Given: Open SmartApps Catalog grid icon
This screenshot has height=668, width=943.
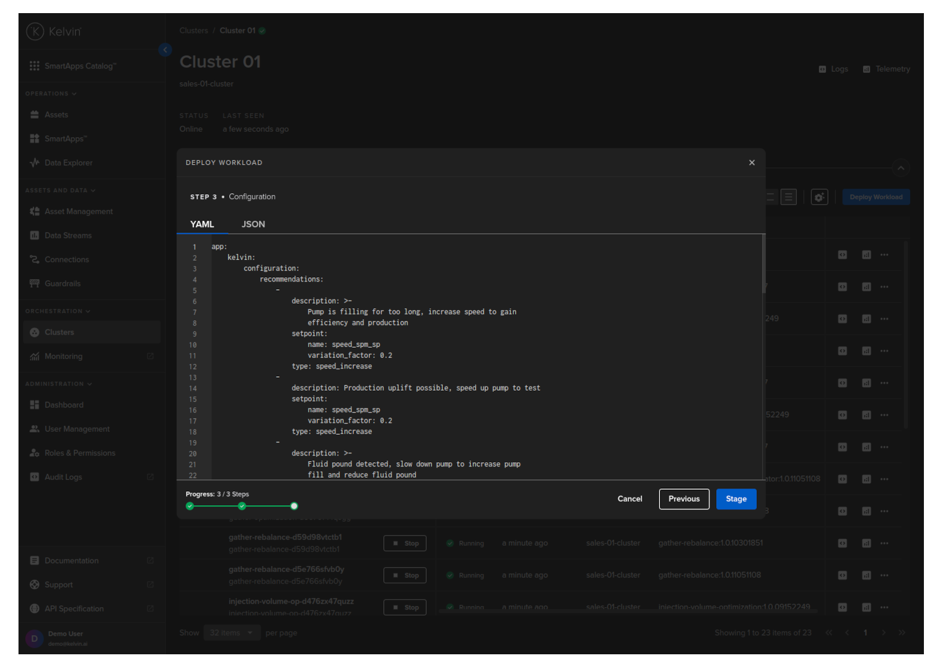Looking at the screenshot, I should (x=35, y=66).
